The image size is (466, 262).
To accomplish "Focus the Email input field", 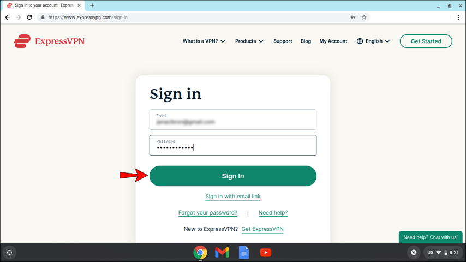I will 232,120.
